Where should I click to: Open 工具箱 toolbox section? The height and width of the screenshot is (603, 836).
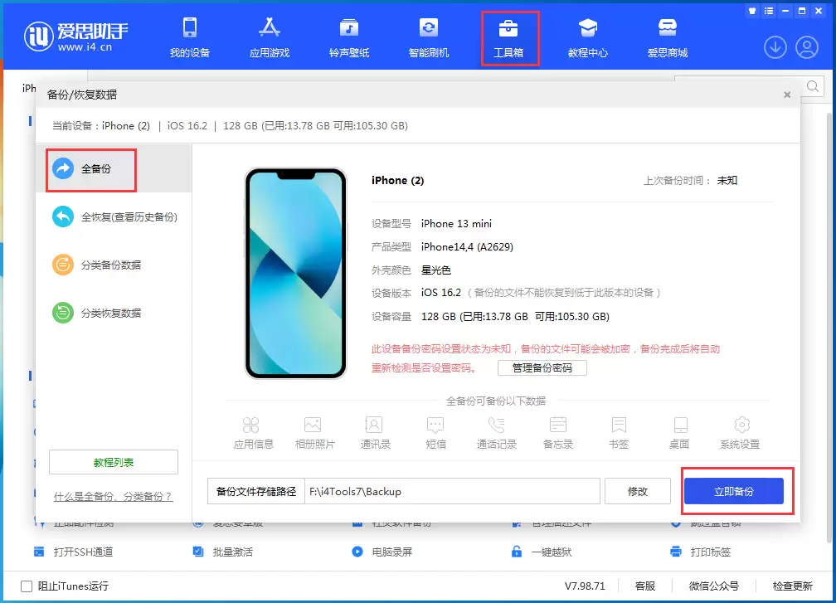pyautogui.click(x=508, y=37)
